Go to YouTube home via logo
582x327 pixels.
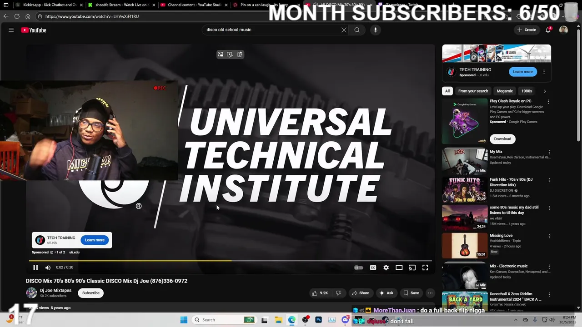click(34, 30)
